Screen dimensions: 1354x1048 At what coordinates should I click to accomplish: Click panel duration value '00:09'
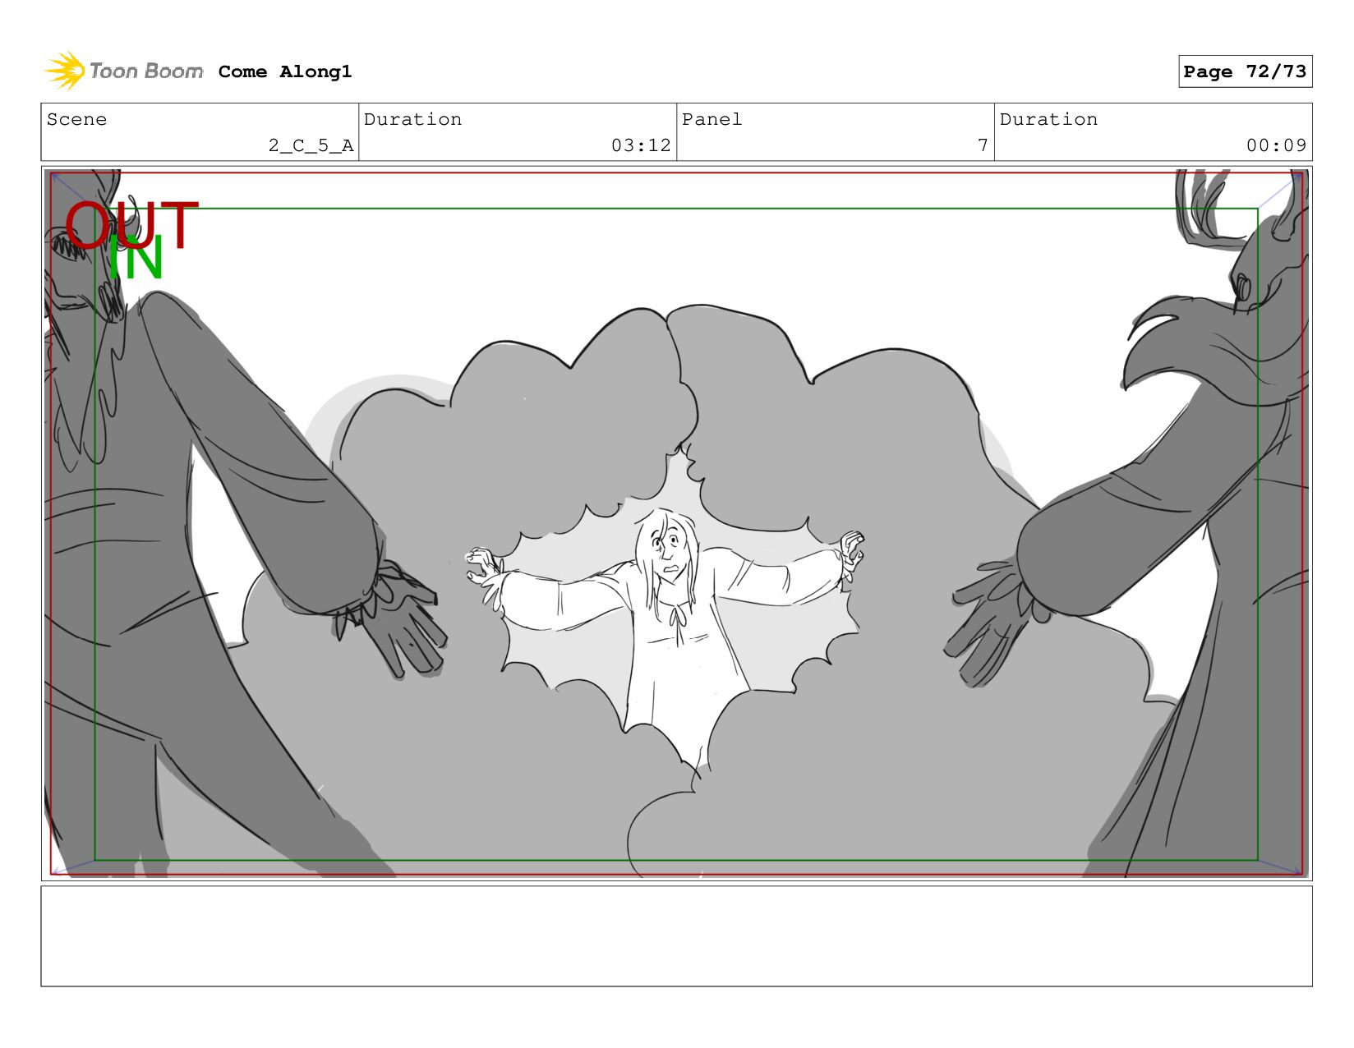pyautogui.click(x=1276, y=145)
